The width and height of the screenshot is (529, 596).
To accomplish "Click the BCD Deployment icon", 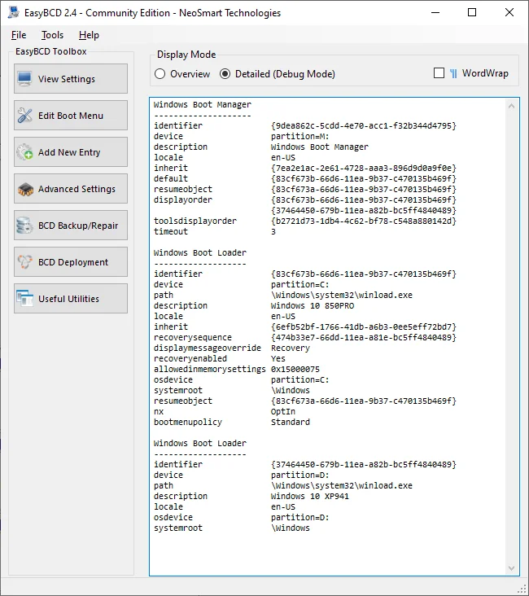I will [24, 262].
